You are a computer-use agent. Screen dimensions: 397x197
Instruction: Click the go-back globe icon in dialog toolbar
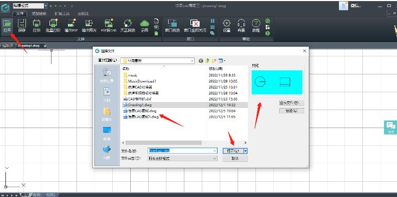coord(201,61)
